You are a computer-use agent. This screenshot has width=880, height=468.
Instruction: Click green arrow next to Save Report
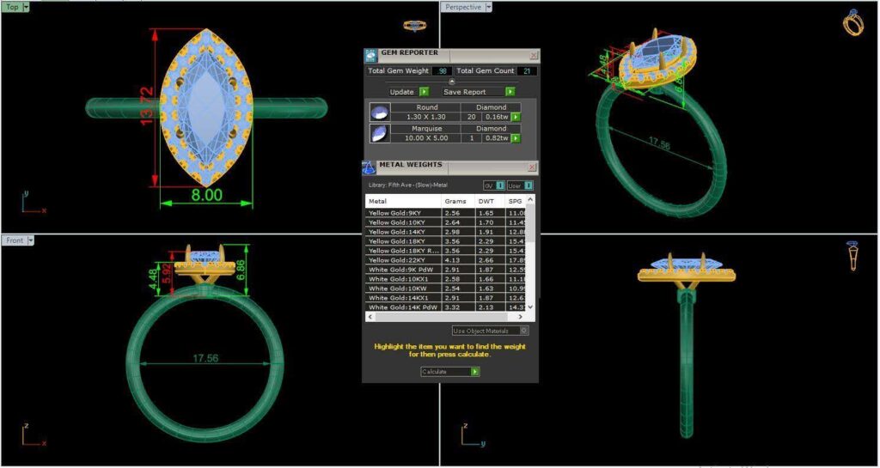[510, 91]
